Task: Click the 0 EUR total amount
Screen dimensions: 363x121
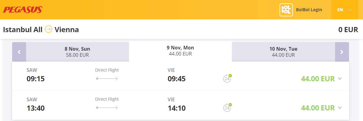Action: pos(348,30)
